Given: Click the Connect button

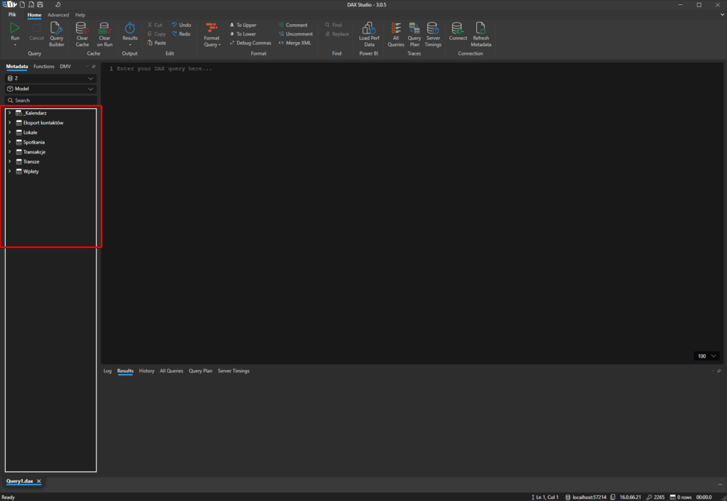Looking at the screenshot, I should click(458, 31).
